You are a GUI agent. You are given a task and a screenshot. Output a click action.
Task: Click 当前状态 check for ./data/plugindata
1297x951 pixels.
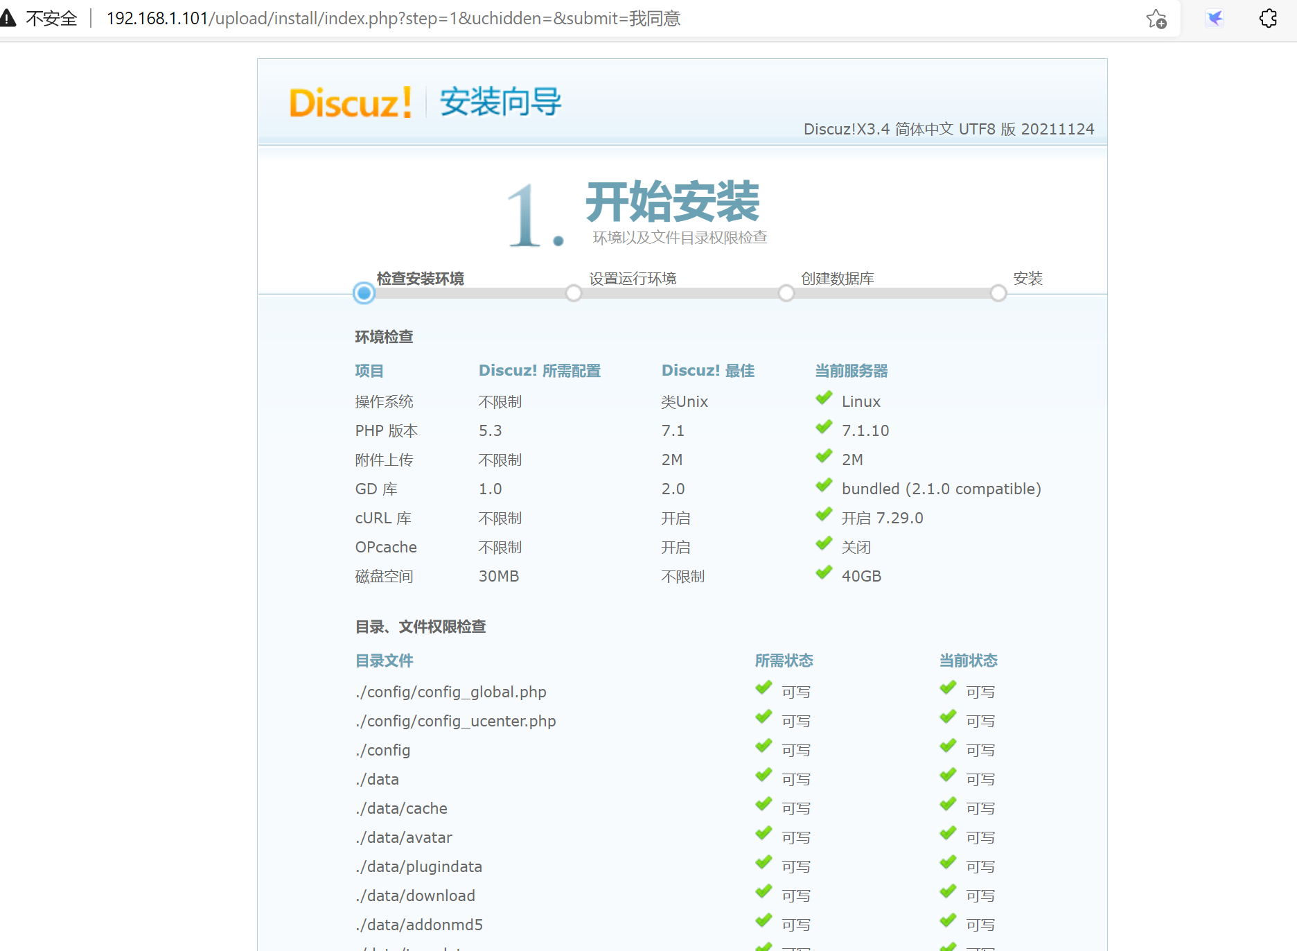tap(948, 863)
